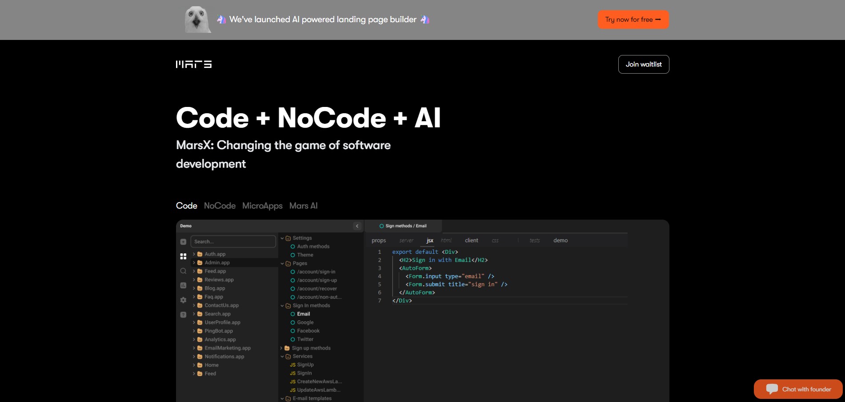Switch to the MicroApps tab
Image resolution: width=845 pixels, height=402 pixels.
tap(262, 206)
